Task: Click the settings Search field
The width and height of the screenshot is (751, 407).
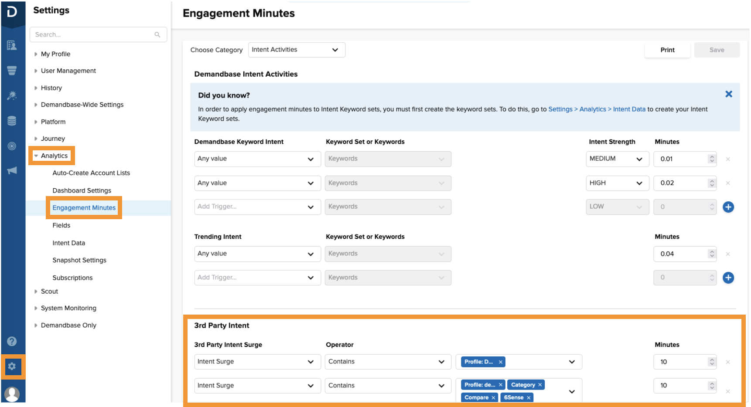Action: click(x=93, y=35)
